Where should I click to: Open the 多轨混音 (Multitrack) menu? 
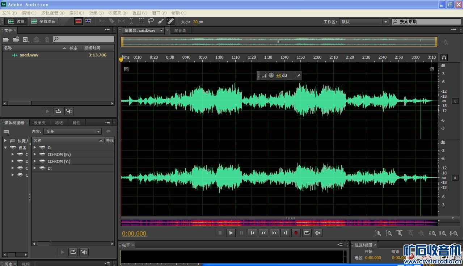coord(52,13)
